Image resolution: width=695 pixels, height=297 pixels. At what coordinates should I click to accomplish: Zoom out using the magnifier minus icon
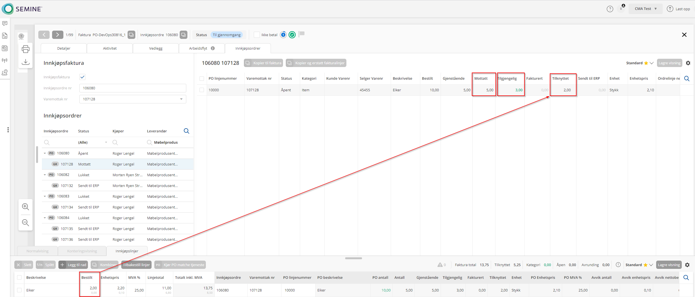tap(25, 223)
